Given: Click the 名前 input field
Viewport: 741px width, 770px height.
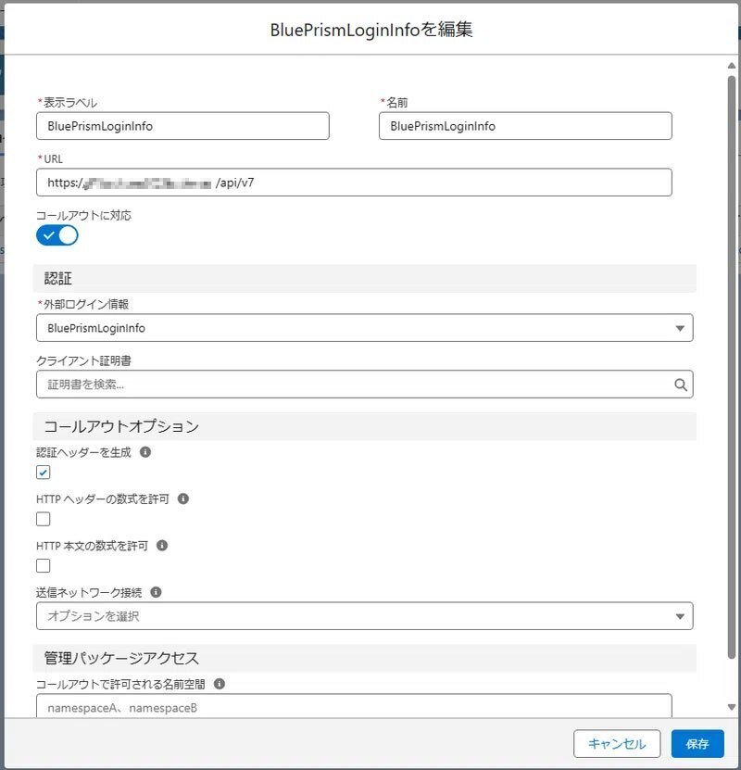Looking at the screenshot, I should click(x=525, y=126).
